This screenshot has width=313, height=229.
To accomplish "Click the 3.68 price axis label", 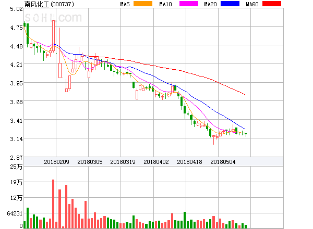I will click(x=16, y=102).
